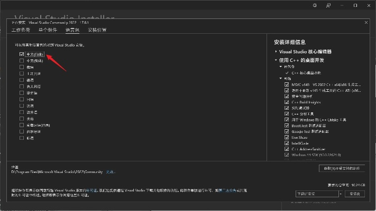Select the 德语 language pack
Screen dimensions: 376x211
pos(22,80)
